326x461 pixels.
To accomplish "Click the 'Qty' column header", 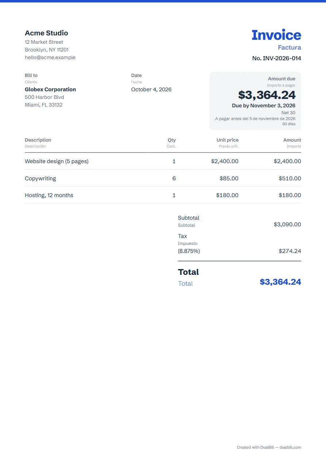I will pyautogui.click(x=172, y=140).
